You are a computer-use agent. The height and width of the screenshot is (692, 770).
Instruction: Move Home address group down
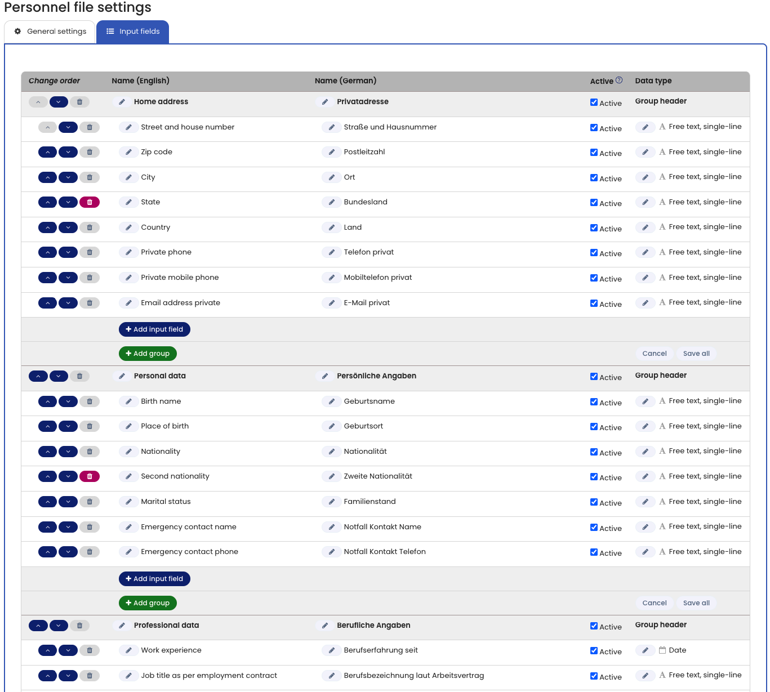coord(59,102)
